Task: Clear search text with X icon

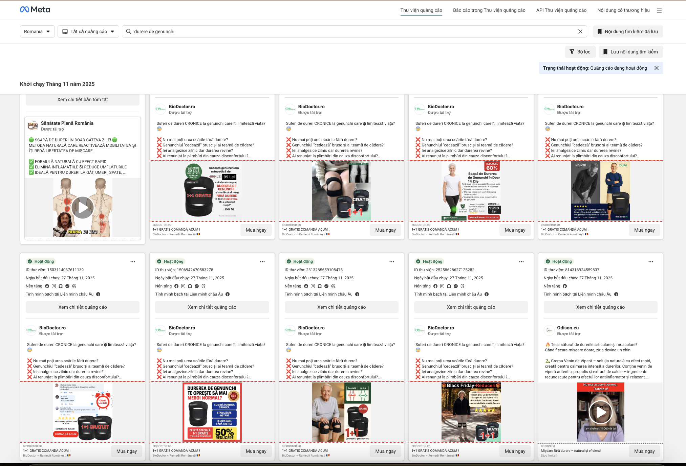Action: pyautogui.click(x=580, y=31)
